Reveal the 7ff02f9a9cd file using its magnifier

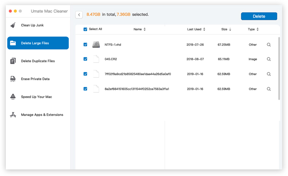click(269, 74)
